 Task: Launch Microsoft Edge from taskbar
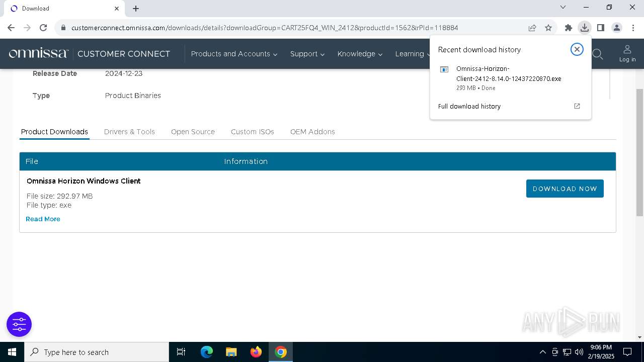[207, 352]
